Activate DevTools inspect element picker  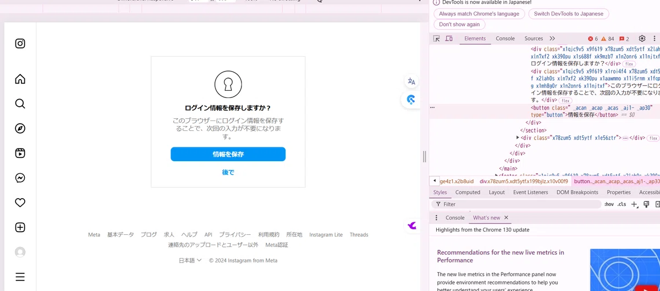point(437,39)
